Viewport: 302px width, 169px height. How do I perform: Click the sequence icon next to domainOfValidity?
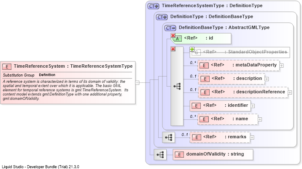(x=160, y=155)
